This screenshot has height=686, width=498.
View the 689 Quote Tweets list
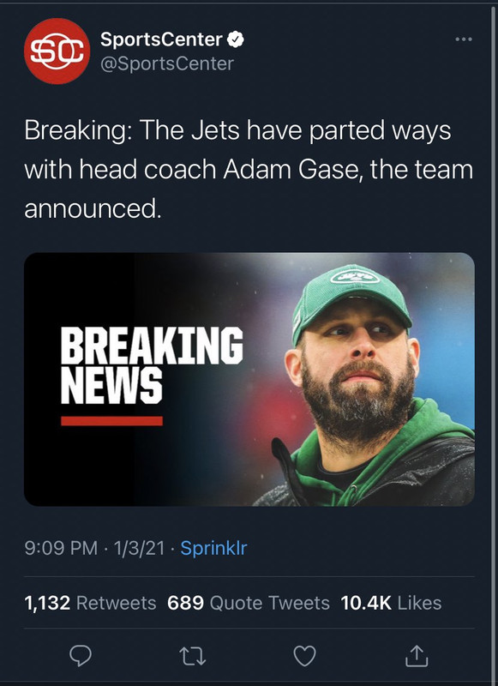click(249, 603)
